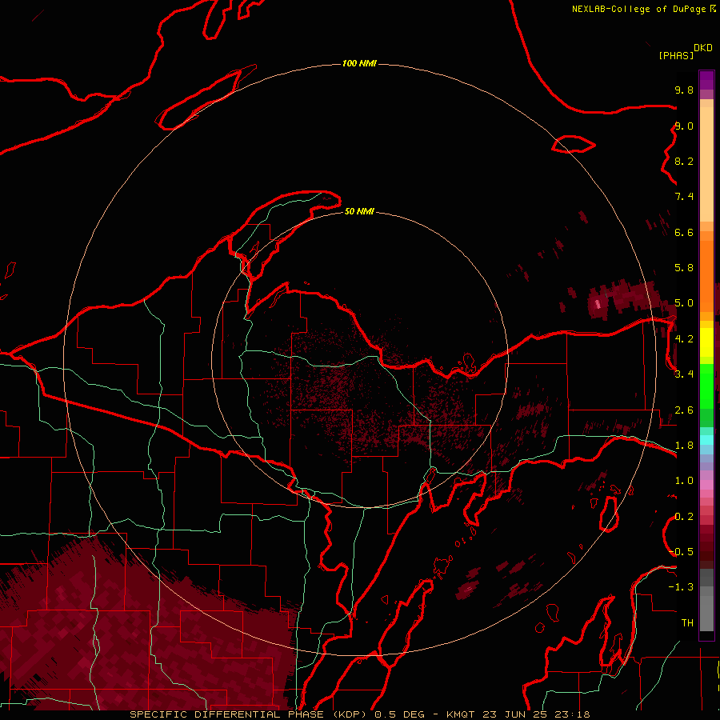Click the yellow segment of the color bar
The height and width of the screenshot is (720, 720).
(x=706, y=342)
